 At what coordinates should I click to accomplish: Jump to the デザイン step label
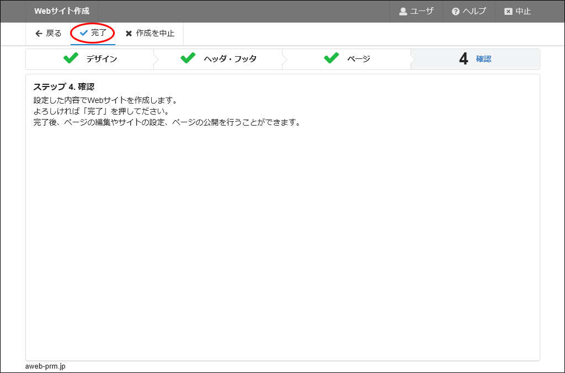pyautogui.click(x=102, y=59)
